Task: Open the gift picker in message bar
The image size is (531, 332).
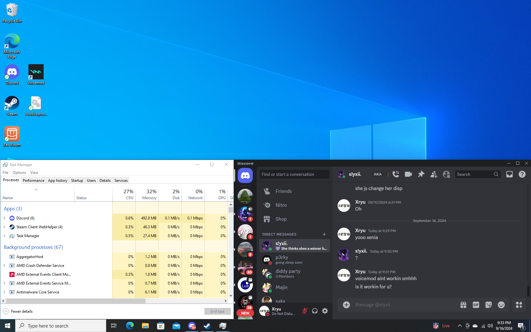Action: [x=463, y=305]
